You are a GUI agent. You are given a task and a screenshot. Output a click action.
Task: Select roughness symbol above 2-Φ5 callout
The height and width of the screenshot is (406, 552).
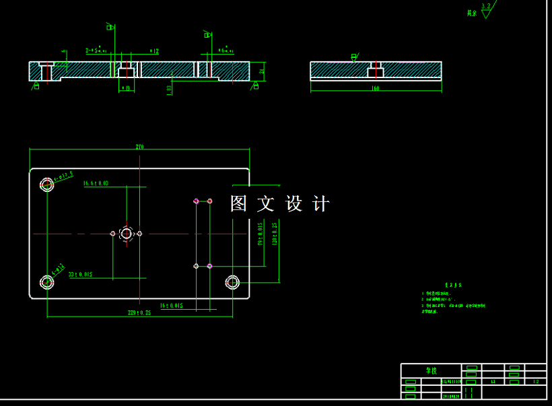click(x=110, y=27)
